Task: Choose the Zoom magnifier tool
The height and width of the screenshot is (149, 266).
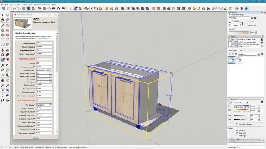Action: 2,85
